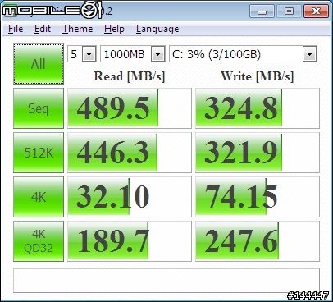Select the 4K write result 74.15

(x=258, y=197)
